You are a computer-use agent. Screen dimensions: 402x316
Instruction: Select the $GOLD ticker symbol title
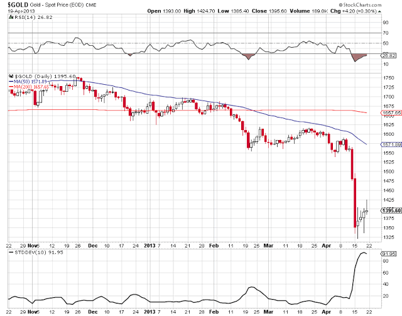pos(18,5)
